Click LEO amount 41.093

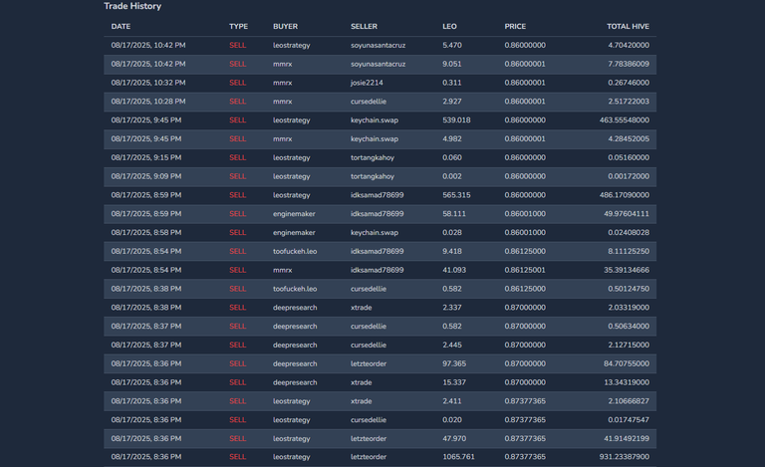[x=454, y=270]
